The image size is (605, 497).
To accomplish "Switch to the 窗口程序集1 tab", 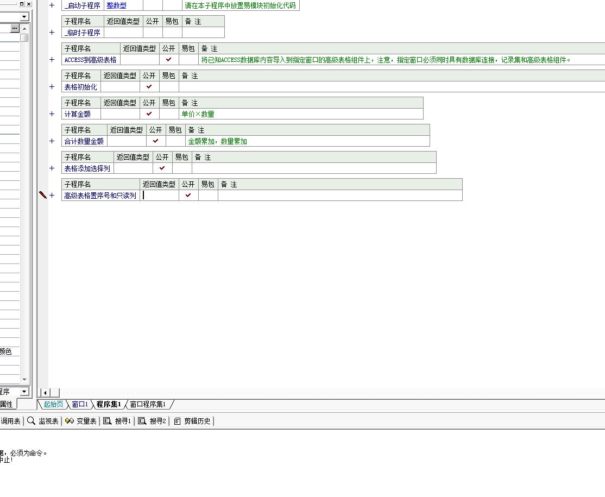I will click(148, 405).
